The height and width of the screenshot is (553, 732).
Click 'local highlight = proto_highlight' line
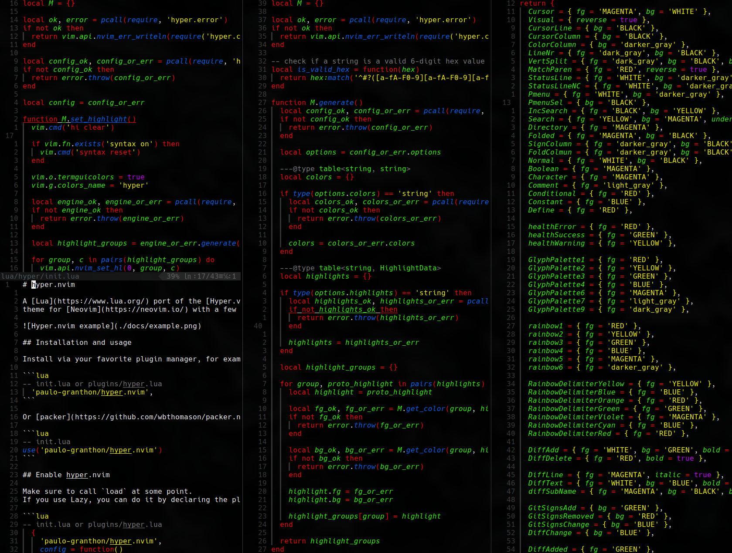tap(361, 392)
